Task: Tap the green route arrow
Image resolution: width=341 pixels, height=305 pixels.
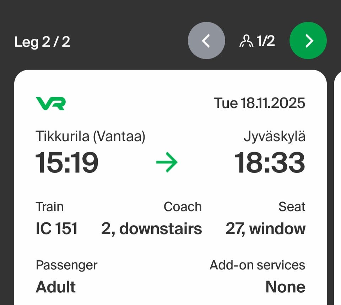Action: pos(167,163)
